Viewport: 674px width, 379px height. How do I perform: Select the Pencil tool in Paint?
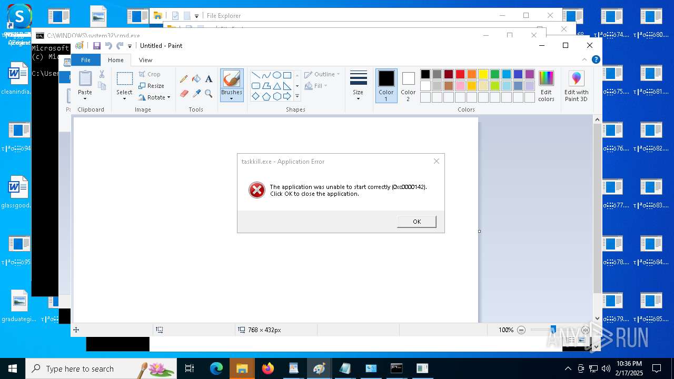[x=184, y=79]
